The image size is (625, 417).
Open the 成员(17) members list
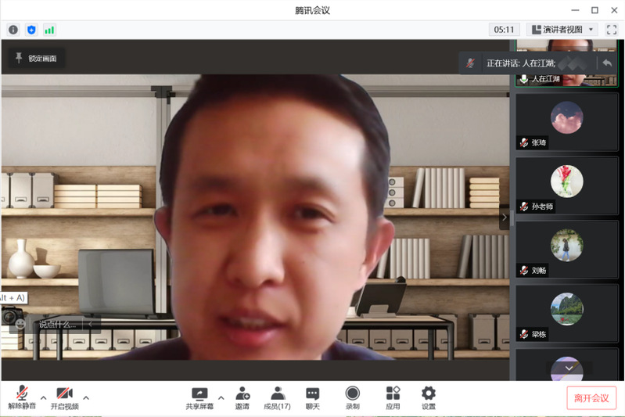[277, 397]
